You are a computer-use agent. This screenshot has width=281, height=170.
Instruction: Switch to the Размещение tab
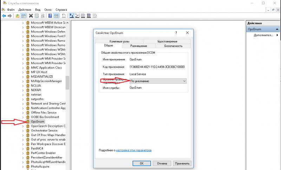coord(138,46)
